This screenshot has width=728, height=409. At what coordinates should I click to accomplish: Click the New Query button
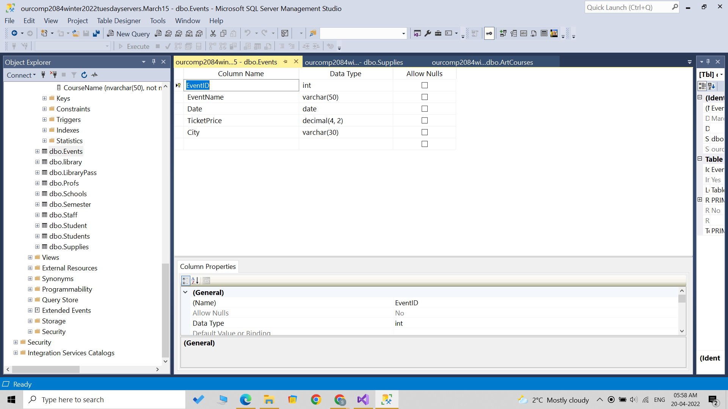pos(129,34)
